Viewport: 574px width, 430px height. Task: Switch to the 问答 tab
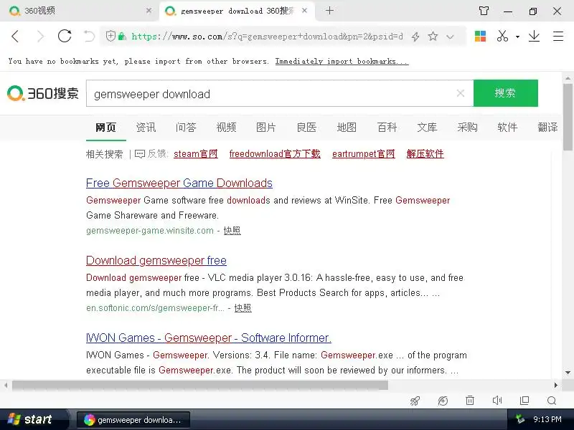186,128
